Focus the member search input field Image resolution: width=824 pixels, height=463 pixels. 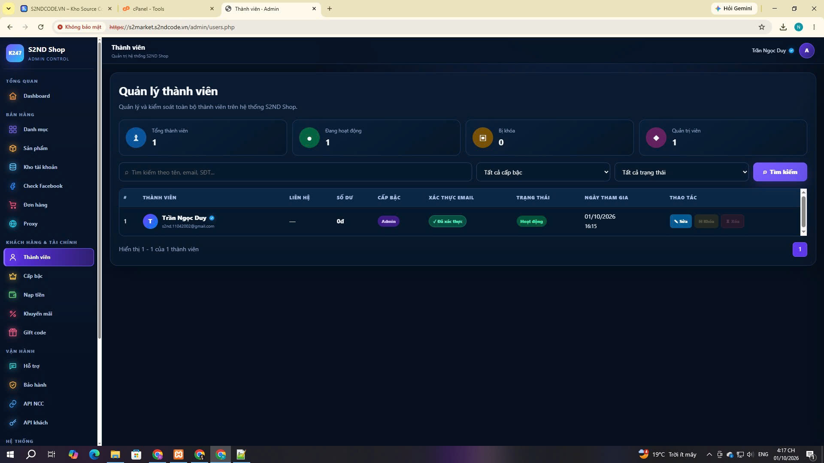pos(295,172)
